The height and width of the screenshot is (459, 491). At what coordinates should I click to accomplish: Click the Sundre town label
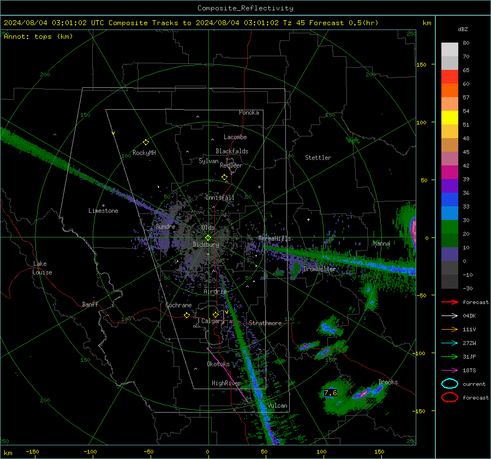tap(165, 226)
